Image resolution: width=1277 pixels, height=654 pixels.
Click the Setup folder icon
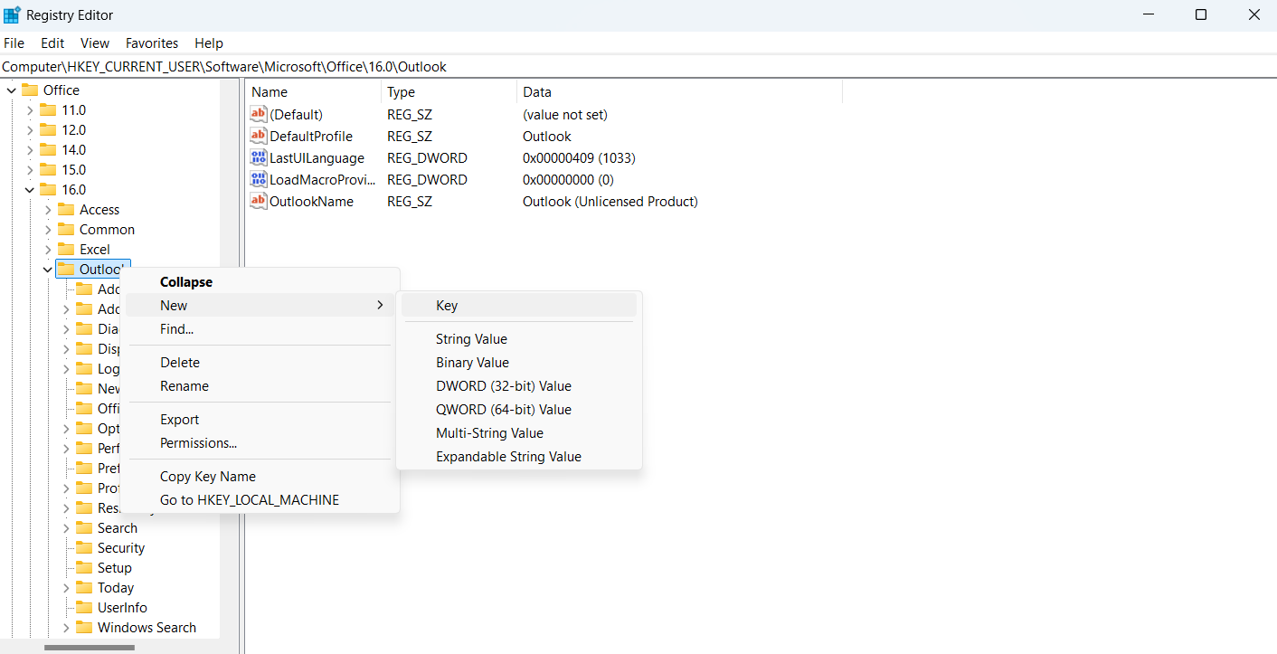(x=84, y=567)
